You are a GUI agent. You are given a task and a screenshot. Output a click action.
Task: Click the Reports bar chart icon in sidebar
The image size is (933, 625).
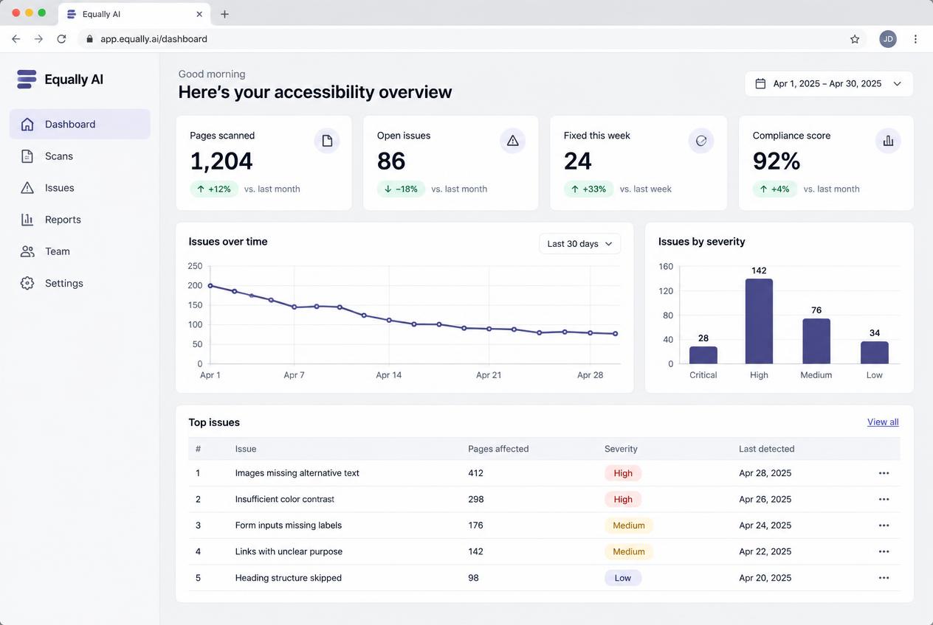[27, 219]
